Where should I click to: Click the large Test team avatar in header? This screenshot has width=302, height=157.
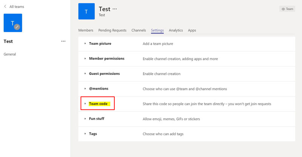[x=86, y=11]
